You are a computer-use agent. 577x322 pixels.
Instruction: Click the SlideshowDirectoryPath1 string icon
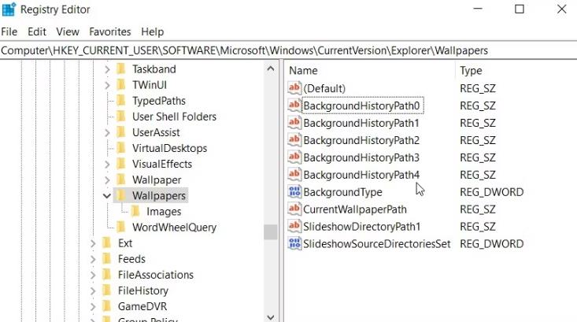(x=294, y=226)
